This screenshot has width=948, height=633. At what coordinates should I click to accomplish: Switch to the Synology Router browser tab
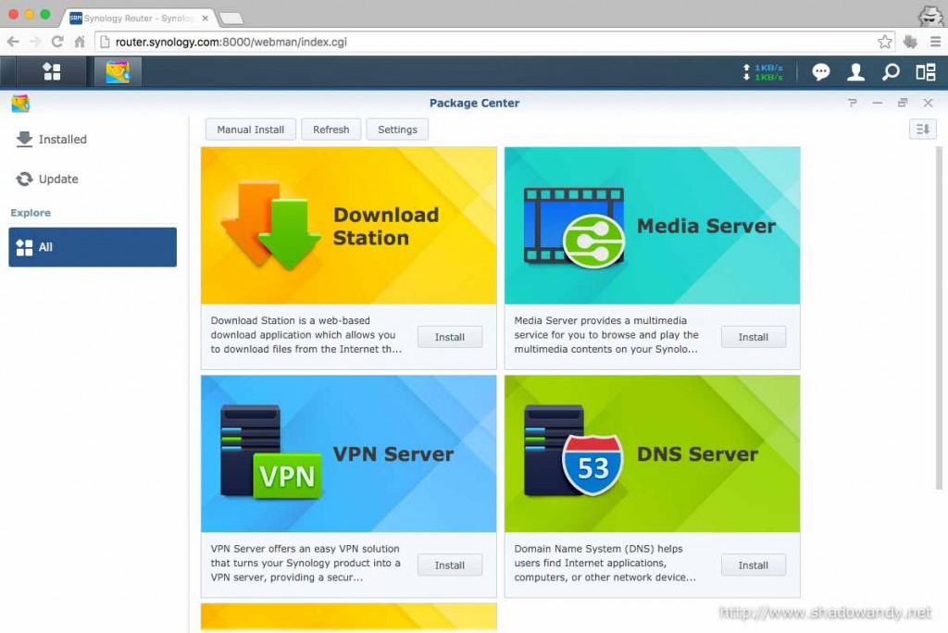click(x=139, y=19)
